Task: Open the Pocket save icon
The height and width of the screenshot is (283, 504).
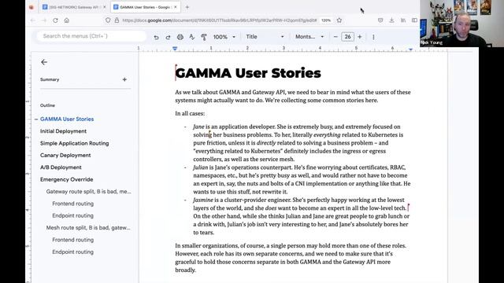Action: click(380, 20)
